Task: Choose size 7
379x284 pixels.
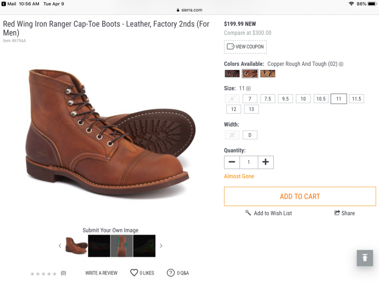Action: point(250,99)
